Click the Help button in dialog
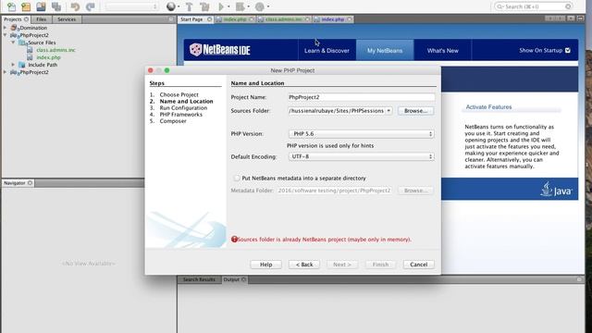This screenshot has width=592, height=333. [x=265, y=265]
